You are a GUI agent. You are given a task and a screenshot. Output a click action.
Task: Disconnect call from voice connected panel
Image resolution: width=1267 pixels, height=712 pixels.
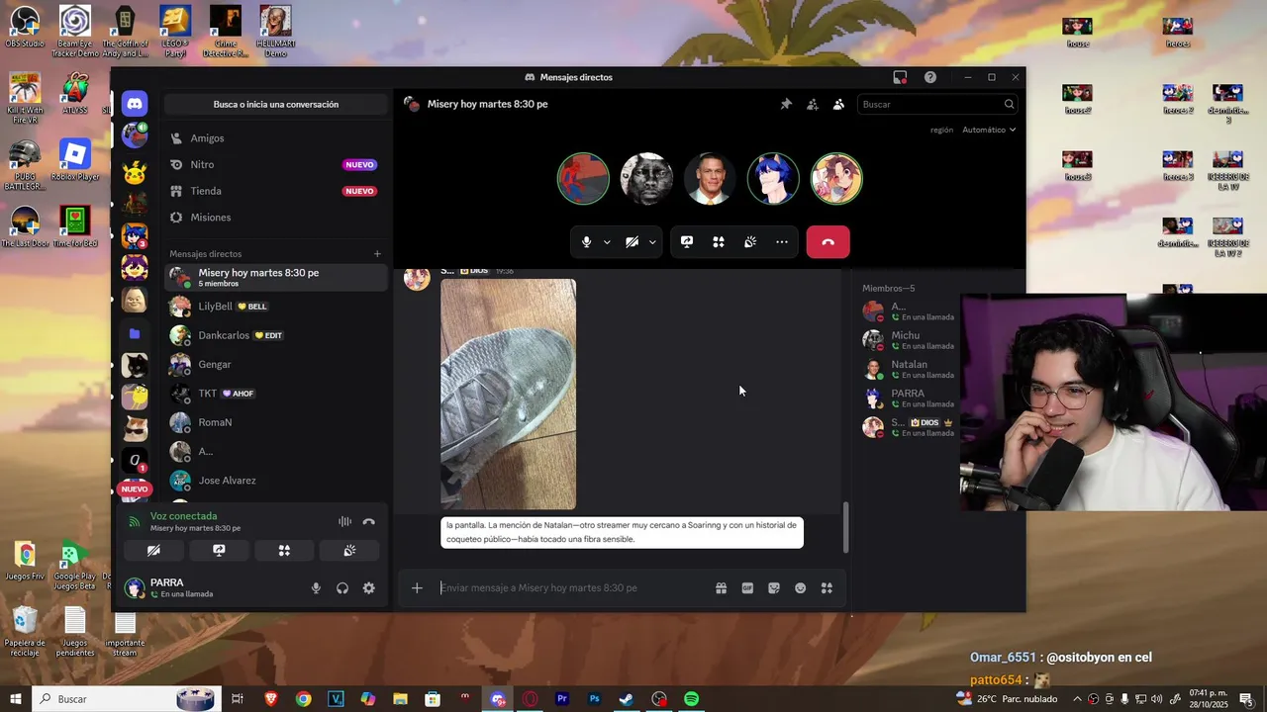pos(368,521)
